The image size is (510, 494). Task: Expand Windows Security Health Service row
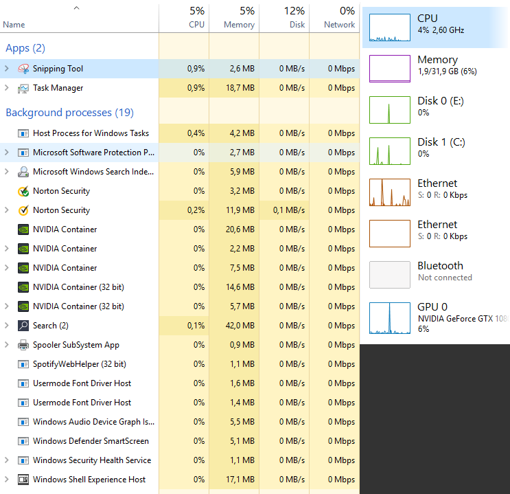[7, 460]
